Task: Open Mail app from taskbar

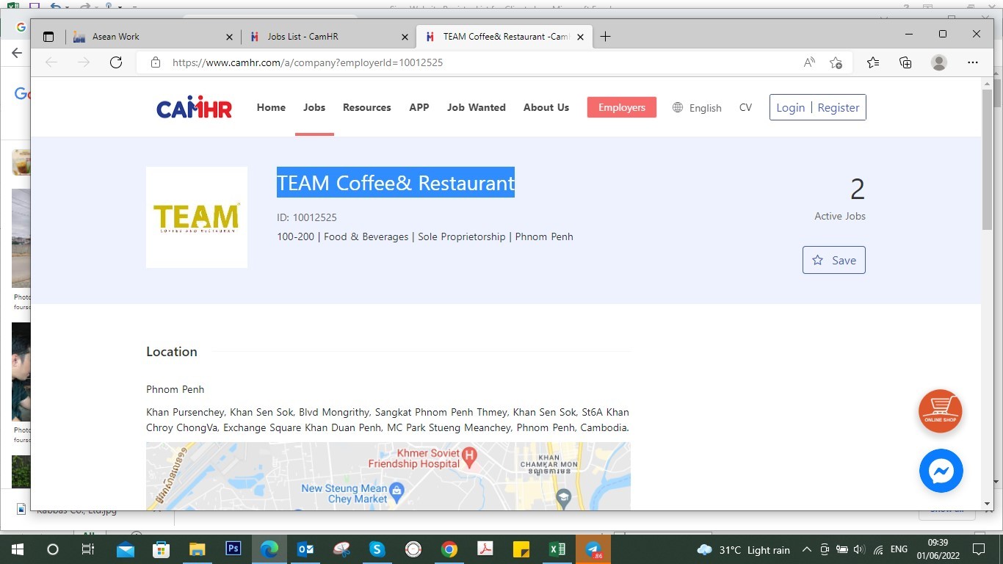Action: point(126,549)
